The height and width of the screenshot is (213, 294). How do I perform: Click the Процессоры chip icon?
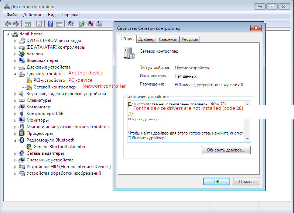coord(22,133)
